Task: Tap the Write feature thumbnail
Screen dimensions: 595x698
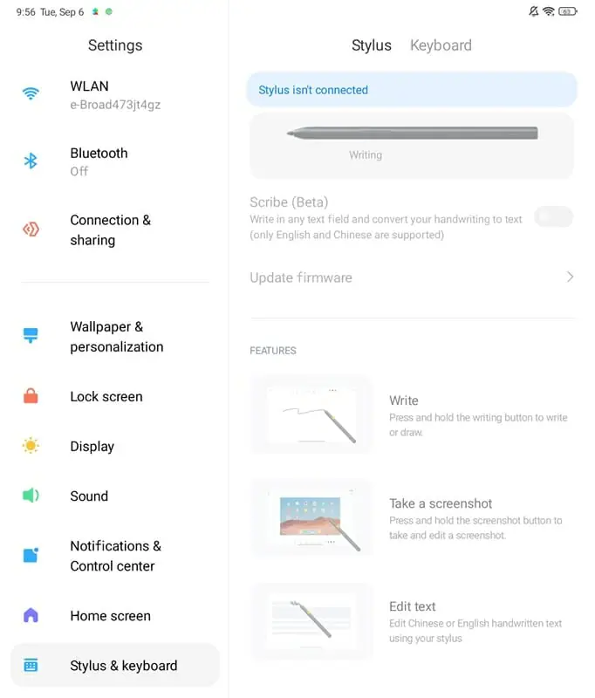Action: 311,414
